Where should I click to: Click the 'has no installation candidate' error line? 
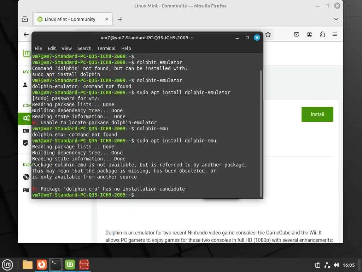109,189
